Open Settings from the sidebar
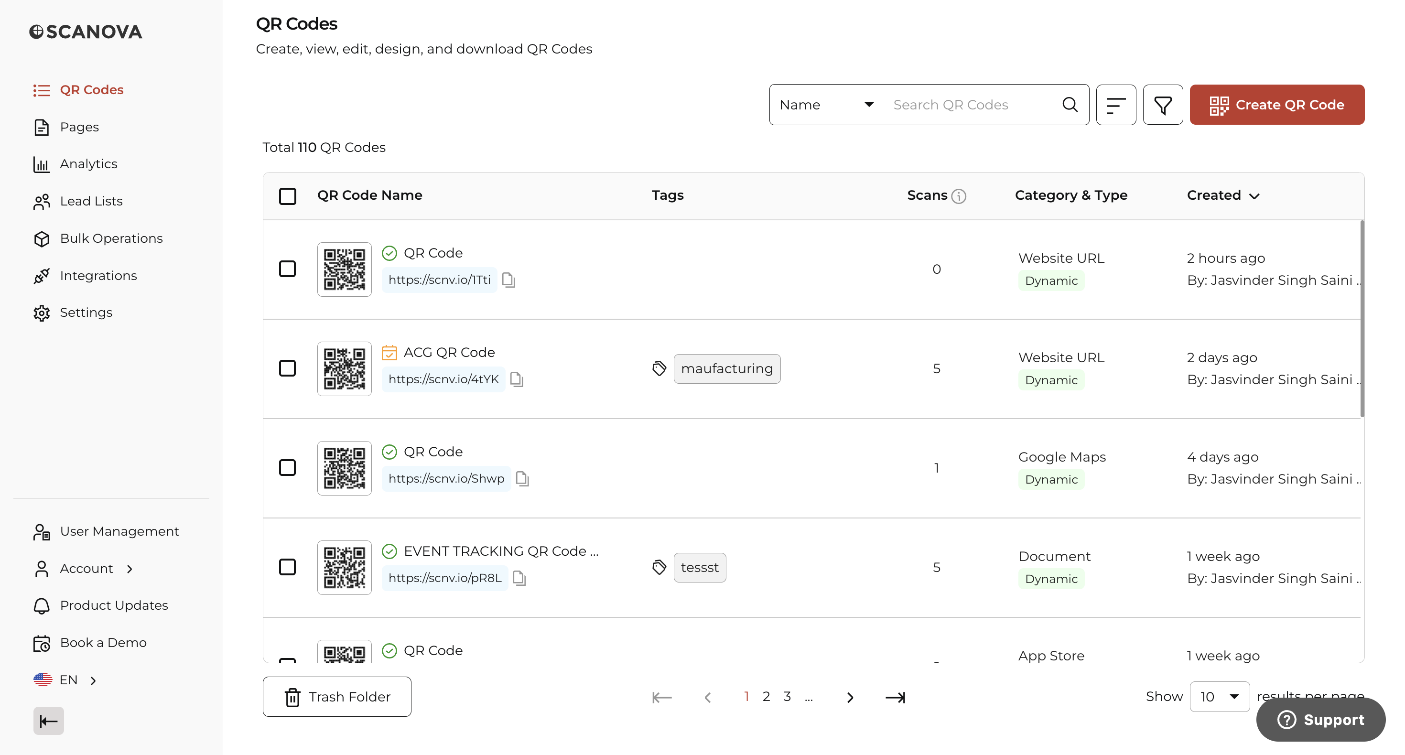The width and height of the screenshot is (1405, 755). 86,313
